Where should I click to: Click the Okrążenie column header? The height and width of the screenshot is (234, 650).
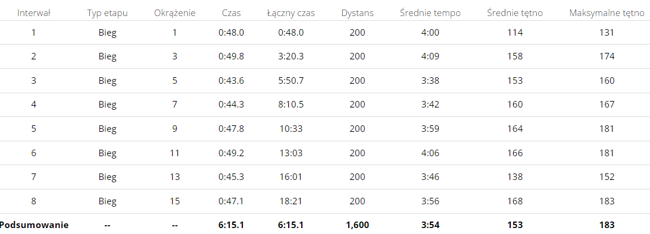[x=174, y=13]
